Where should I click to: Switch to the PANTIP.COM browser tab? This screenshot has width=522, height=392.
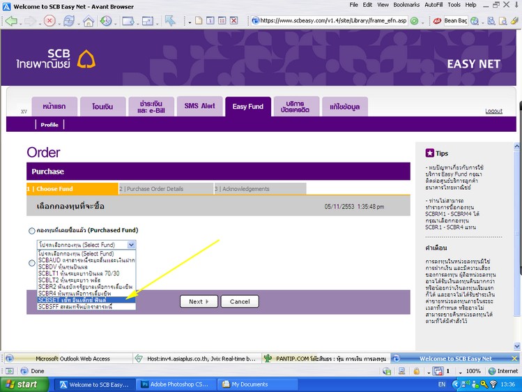coord(326,359)
